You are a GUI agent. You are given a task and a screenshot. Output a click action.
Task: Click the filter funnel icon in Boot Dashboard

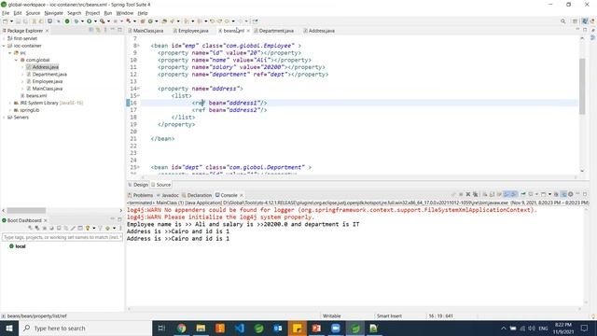pyautogui.click(x=100, y=228)
